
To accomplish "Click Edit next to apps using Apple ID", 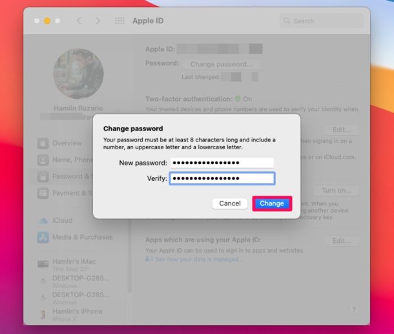I will point(342,241).
